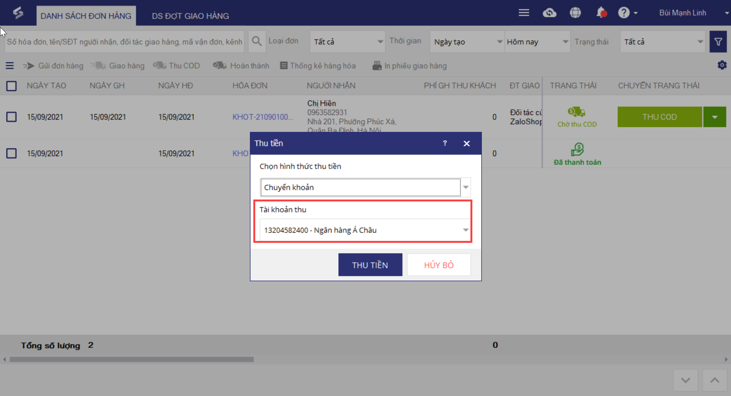Click the cloud sync icon
This screenshot has width=731, height=396.
click(x=549, y=13)
